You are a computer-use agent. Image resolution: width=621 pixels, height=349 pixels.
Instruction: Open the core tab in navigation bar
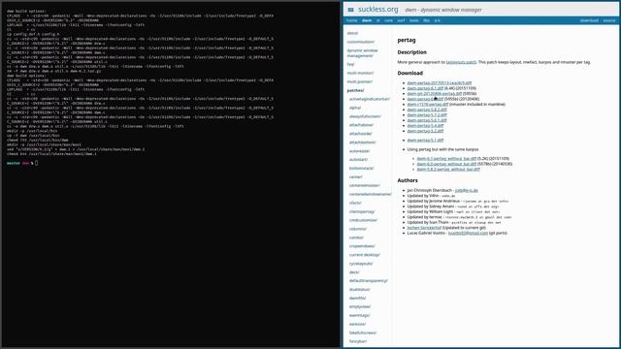(x=388, y=20)
